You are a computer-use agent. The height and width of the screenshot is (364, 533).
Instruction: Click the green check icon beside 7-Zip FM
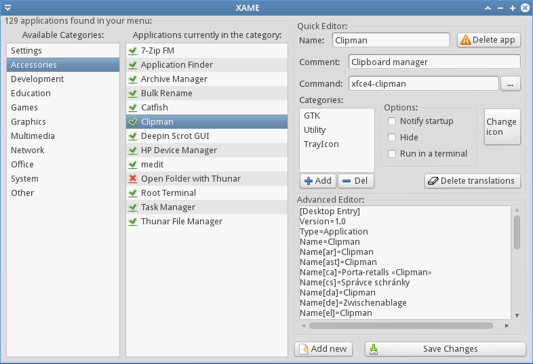133,51
